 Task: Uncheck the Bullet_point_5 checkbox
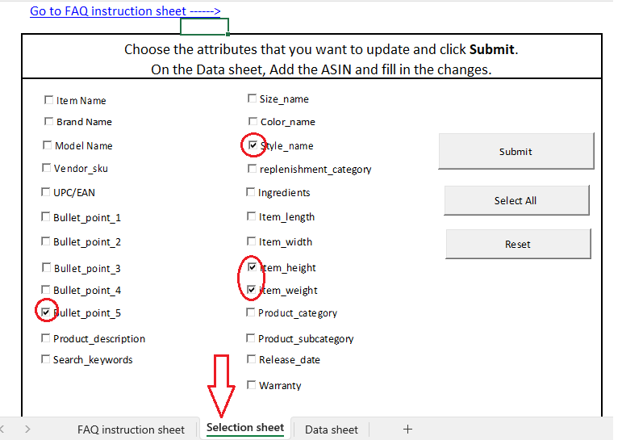46,312
